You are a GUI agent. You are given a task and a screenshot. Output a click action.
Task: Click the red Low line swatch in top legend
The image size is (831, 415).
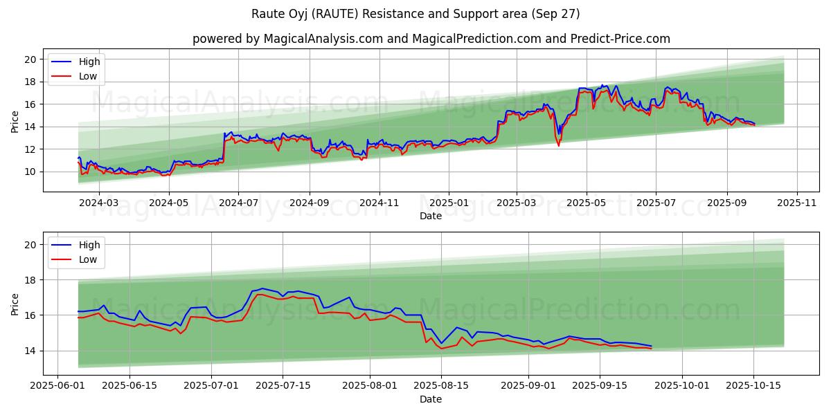pyautogui.click(x=62, y=77)
